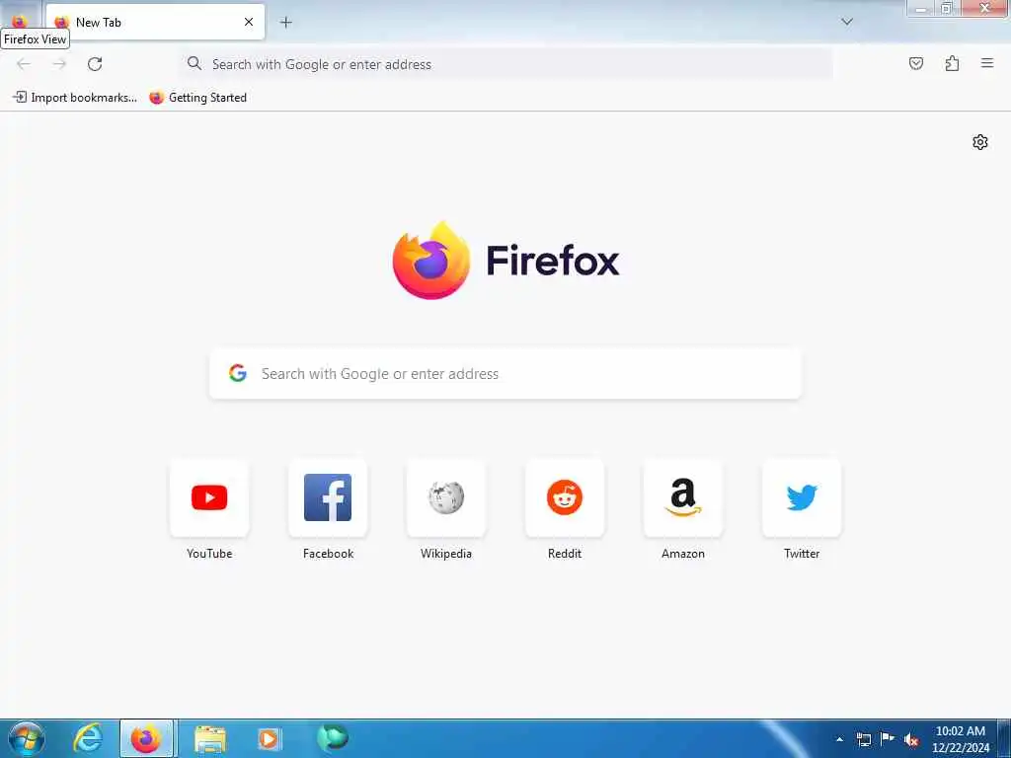Click the Google G icon in search box
Image resolution: width=1011 pixels, height=758 pixels.
[238, 373]
